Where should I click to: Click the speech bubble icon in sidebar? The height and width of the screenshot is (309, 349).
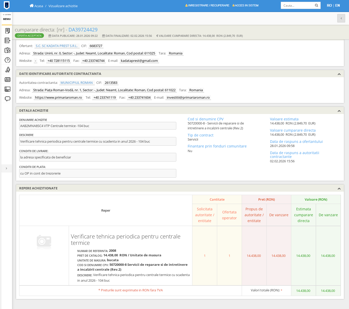7,99
